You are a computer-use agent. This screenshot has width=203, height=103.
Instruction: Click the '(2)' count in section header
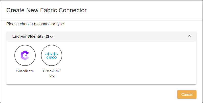click(47, 36)
